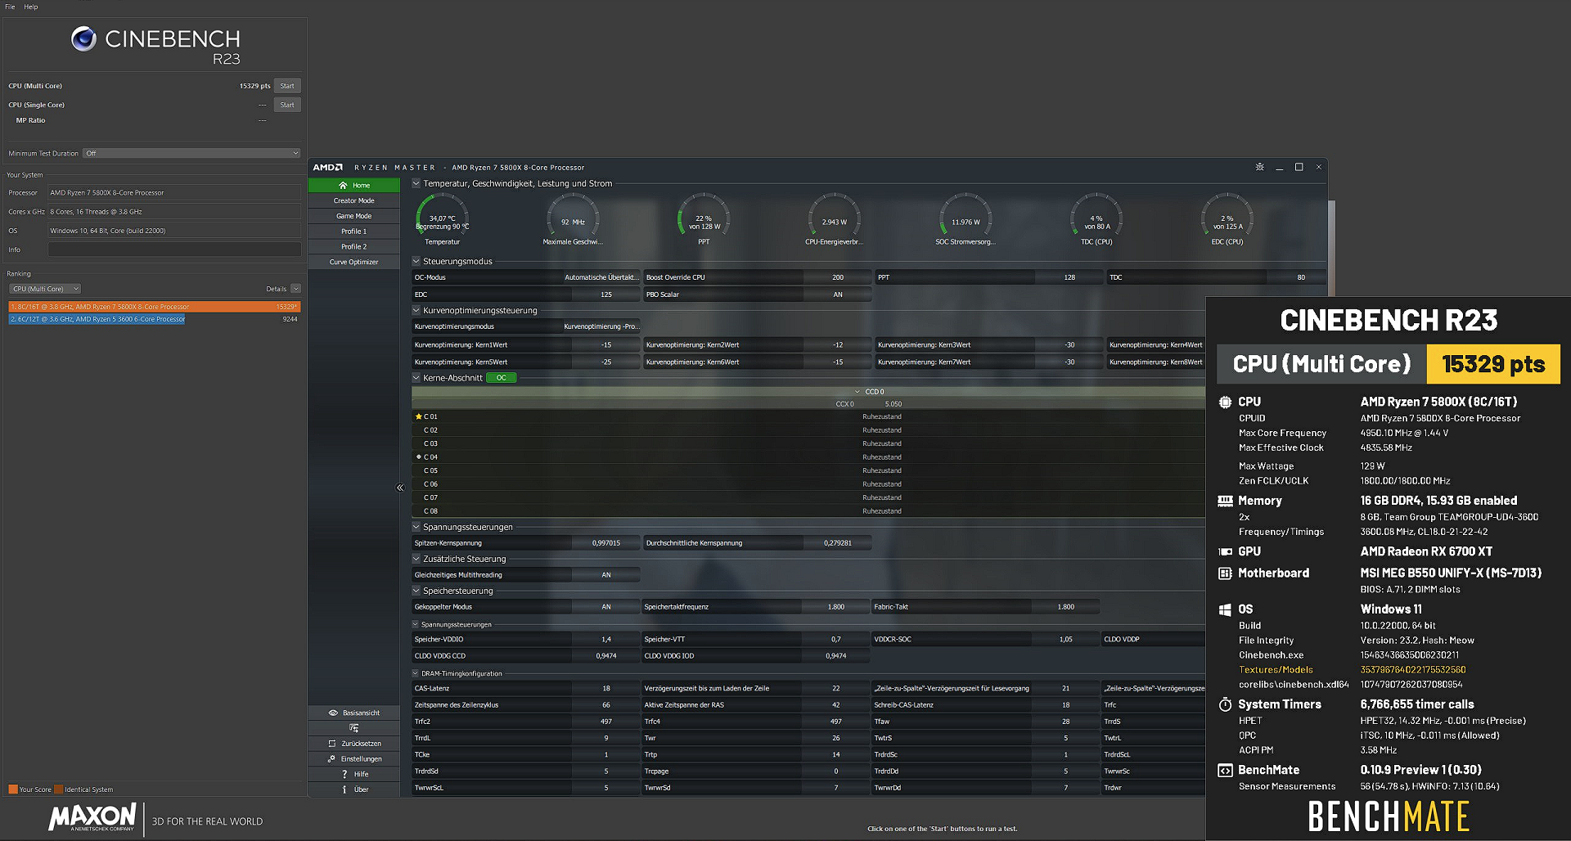The image size is (1571, 841).
Task: Click the BenchMate Memory icon
Action: (x=1225, y=501)
